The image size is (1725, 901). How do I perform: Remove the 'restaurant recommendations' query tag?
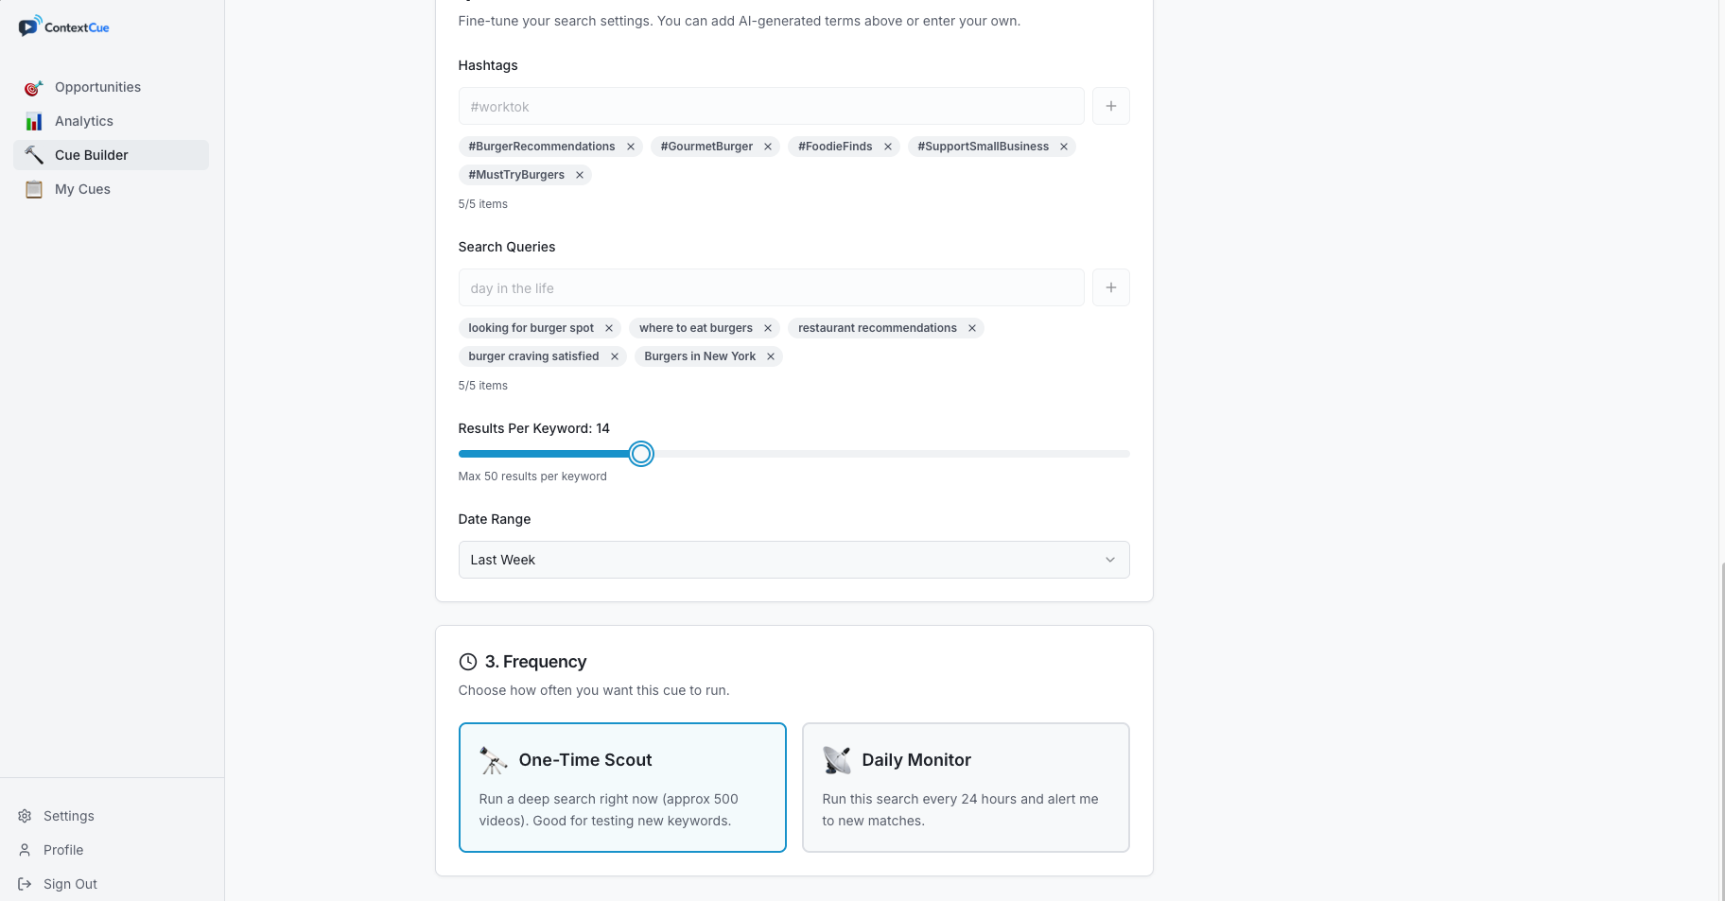972,328
